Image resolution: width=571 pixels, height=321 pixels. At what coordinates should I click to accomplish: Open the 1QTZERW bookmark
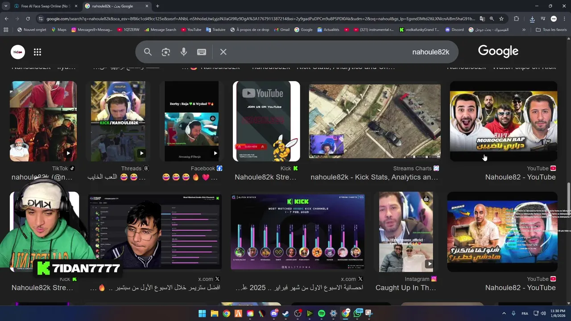(x=128, y=30)
